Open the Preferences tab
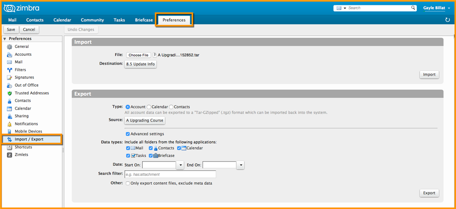The width and height of the screenshot is (456, 209). (174, 20)
